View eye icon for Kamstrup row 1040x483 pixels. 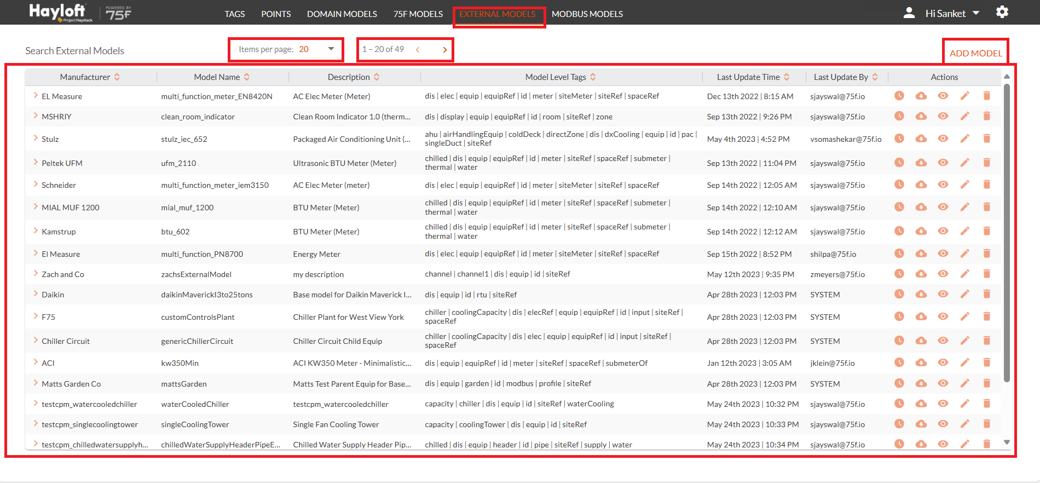[x=943, y=231]
